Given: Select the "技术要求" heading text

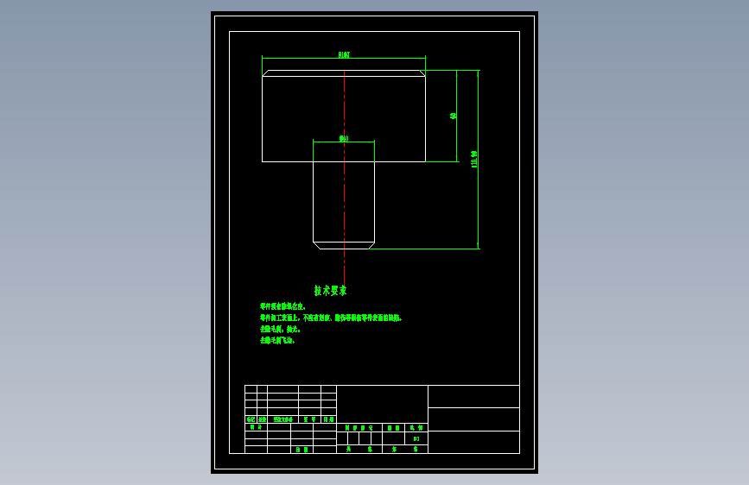Looking at the screenshot, I should [331, 290].
